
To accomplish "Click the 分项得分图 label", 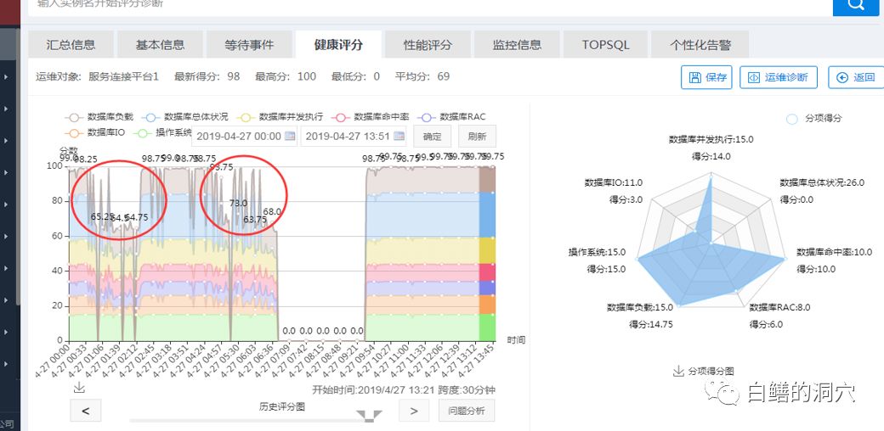I will coord(711,372).
